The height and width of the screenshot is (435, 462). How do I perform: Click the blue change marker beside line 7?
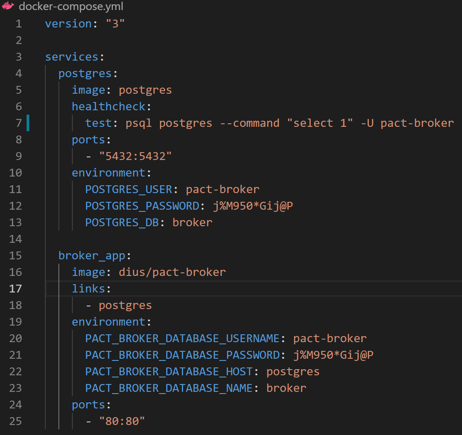click(x=28, y=123)
